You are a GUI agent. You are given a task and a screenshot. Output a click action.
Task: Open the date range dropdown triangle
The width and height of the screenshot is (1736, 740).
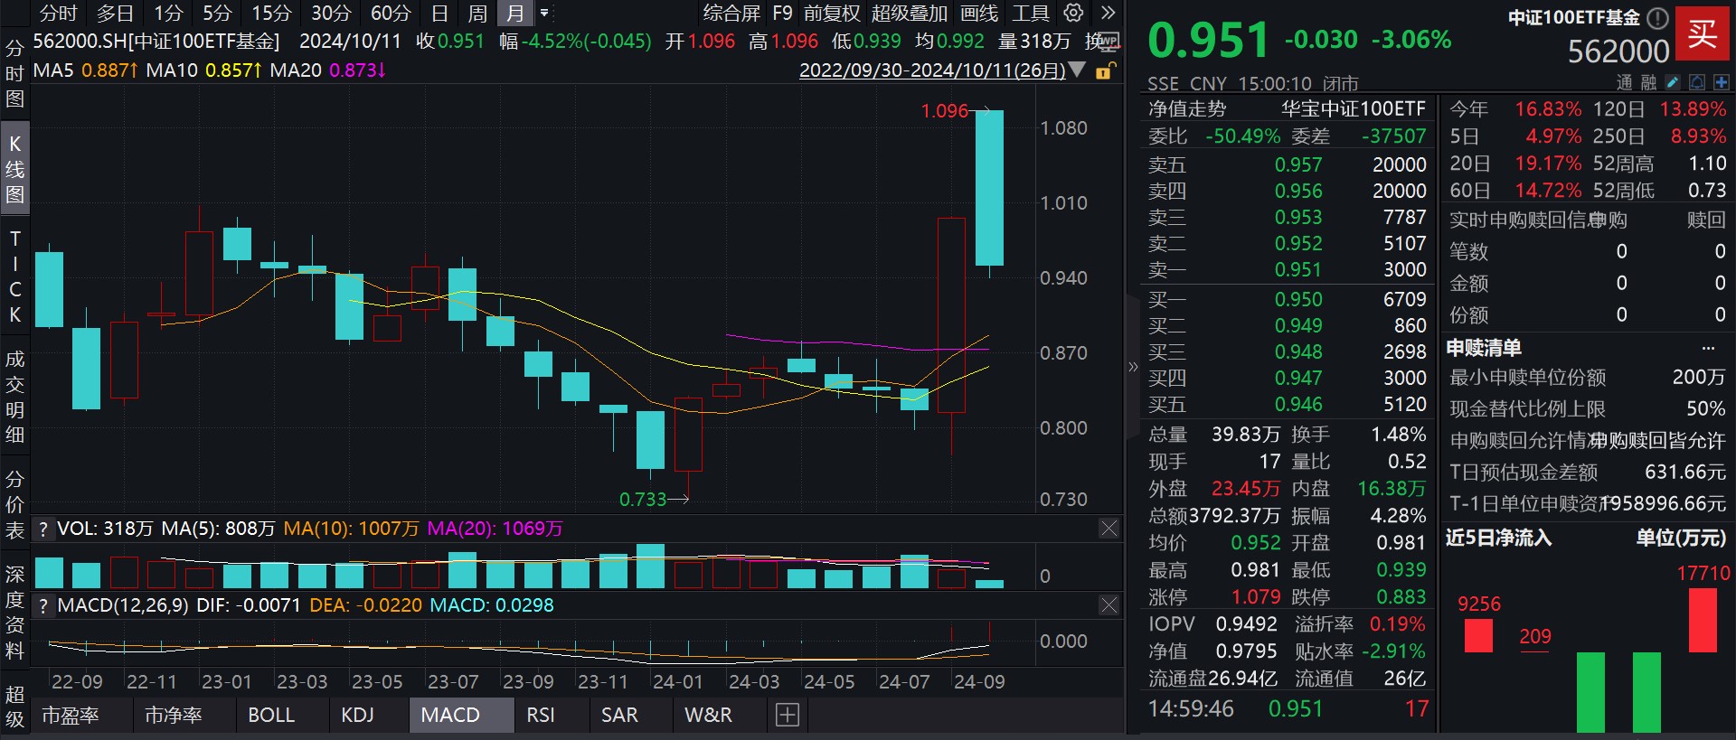point(1077,70)
